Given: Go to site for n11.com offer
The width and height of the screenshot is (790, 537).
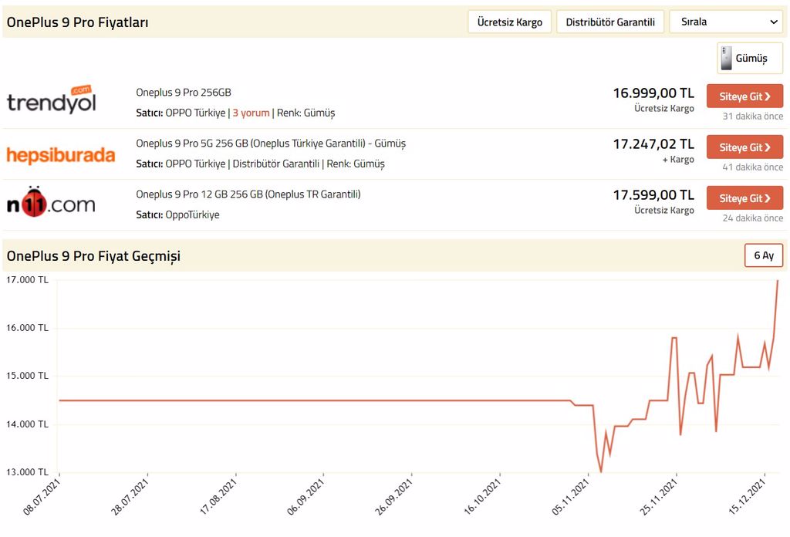Looking at the screenshot, I should click(744, 198).
